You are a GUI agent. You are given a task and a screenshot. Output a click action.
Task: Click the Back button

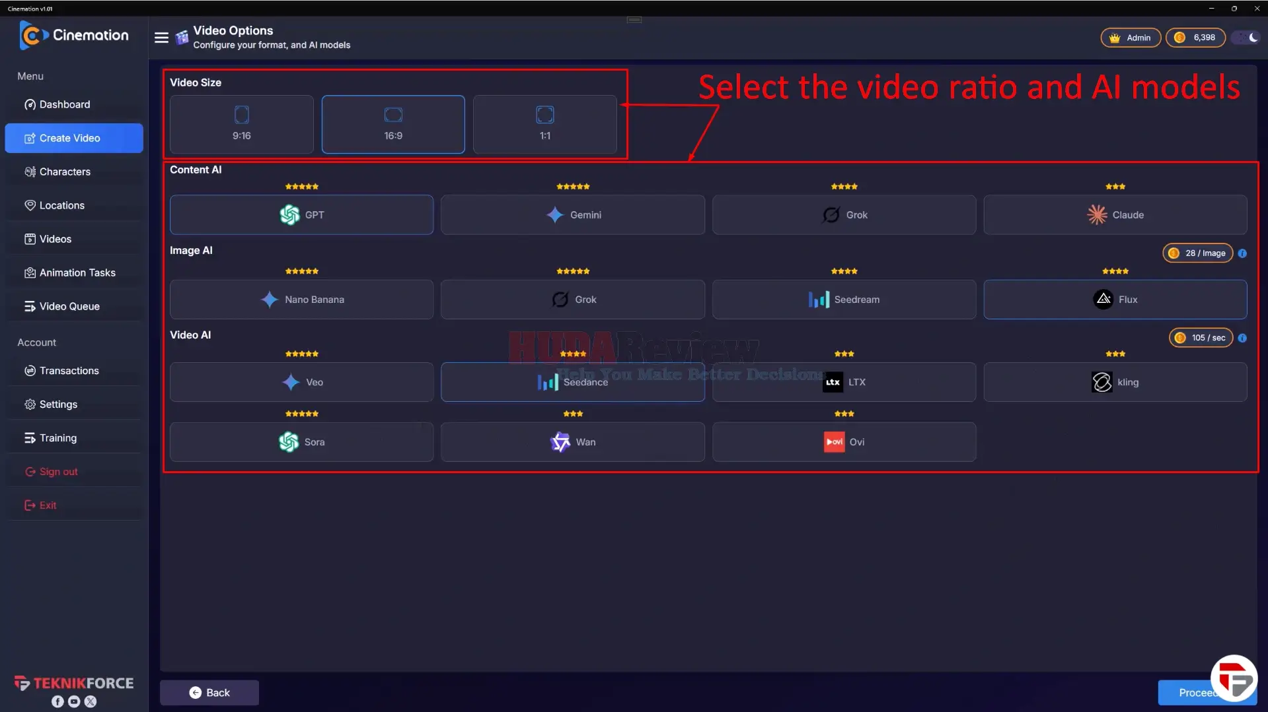pos(209,692)
